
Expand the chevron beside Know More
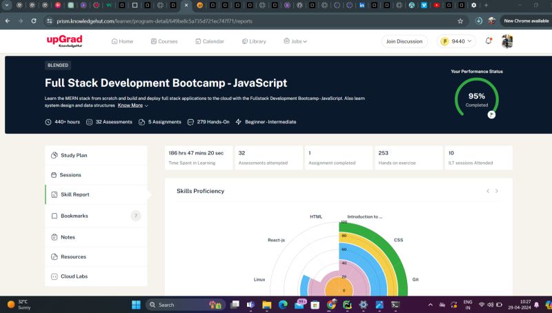click(146, 105)
